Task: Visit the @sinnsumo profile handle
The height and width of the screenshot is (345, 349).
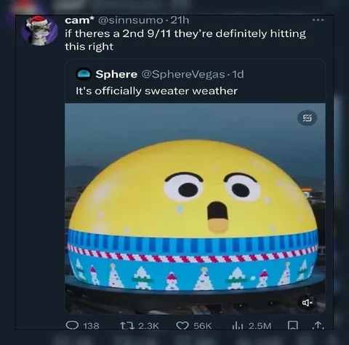Action: (x=130, y=20)
